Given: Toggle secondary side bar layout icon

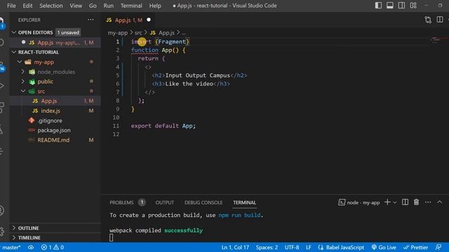Looking at the screenshot, I should tap(401, 6).
